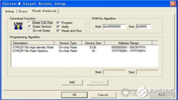
Task: Switch to the Debug tab
Action: [9, 11]
